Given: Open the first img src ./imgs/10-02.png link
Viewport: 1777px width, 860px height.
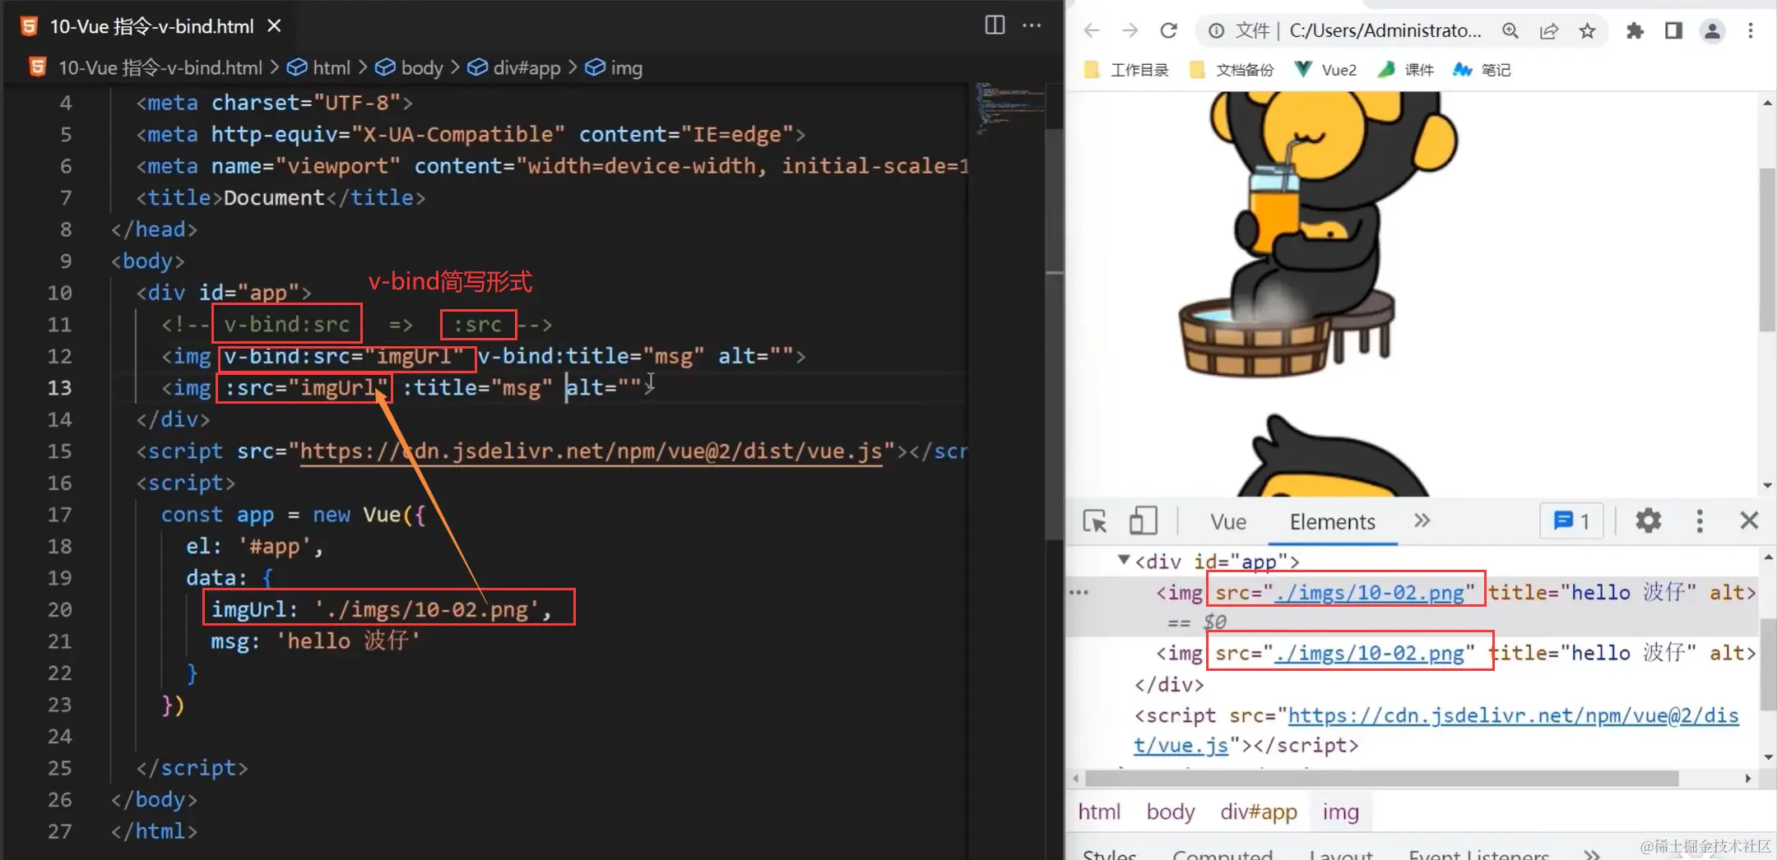Looking at the screenshot, I should 1369,593.
